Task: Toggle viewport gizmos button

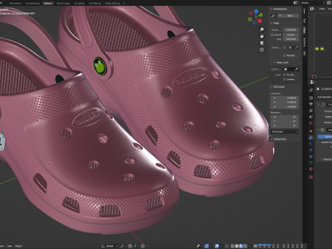Action: (x=207, y=246)
